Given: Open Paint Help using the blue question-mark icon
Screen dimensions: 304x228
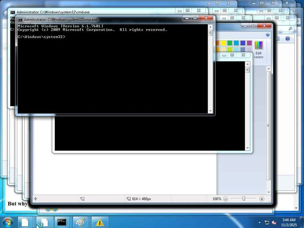Looking at the screenshot, I should (x=267, y=35).
